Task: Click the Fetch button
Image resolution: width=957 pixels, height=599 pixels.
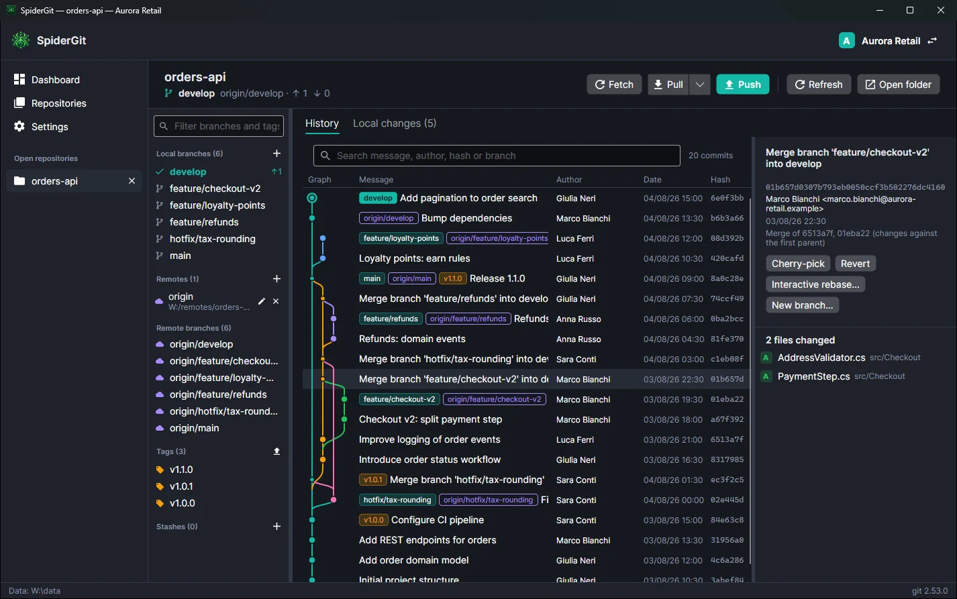Action: click(614, 85)
